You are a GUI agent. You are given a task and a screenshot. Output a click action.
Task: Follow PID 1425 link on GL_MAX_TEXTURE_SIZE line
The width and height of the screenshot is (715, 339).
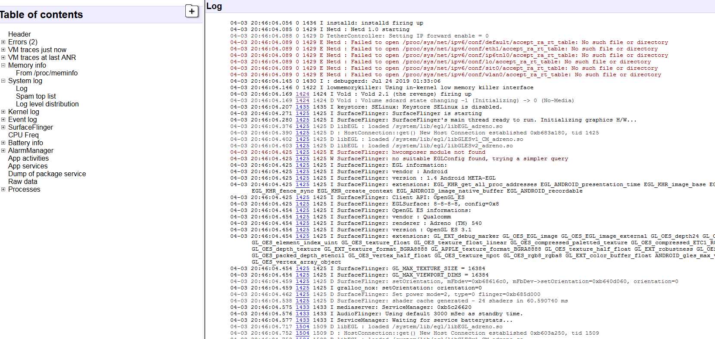pos(303,268)
